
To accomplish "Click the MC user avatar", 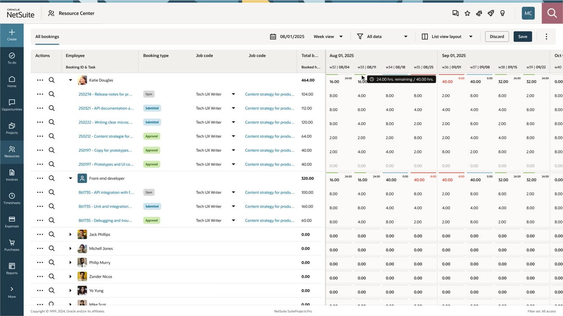I will (528, 13).
